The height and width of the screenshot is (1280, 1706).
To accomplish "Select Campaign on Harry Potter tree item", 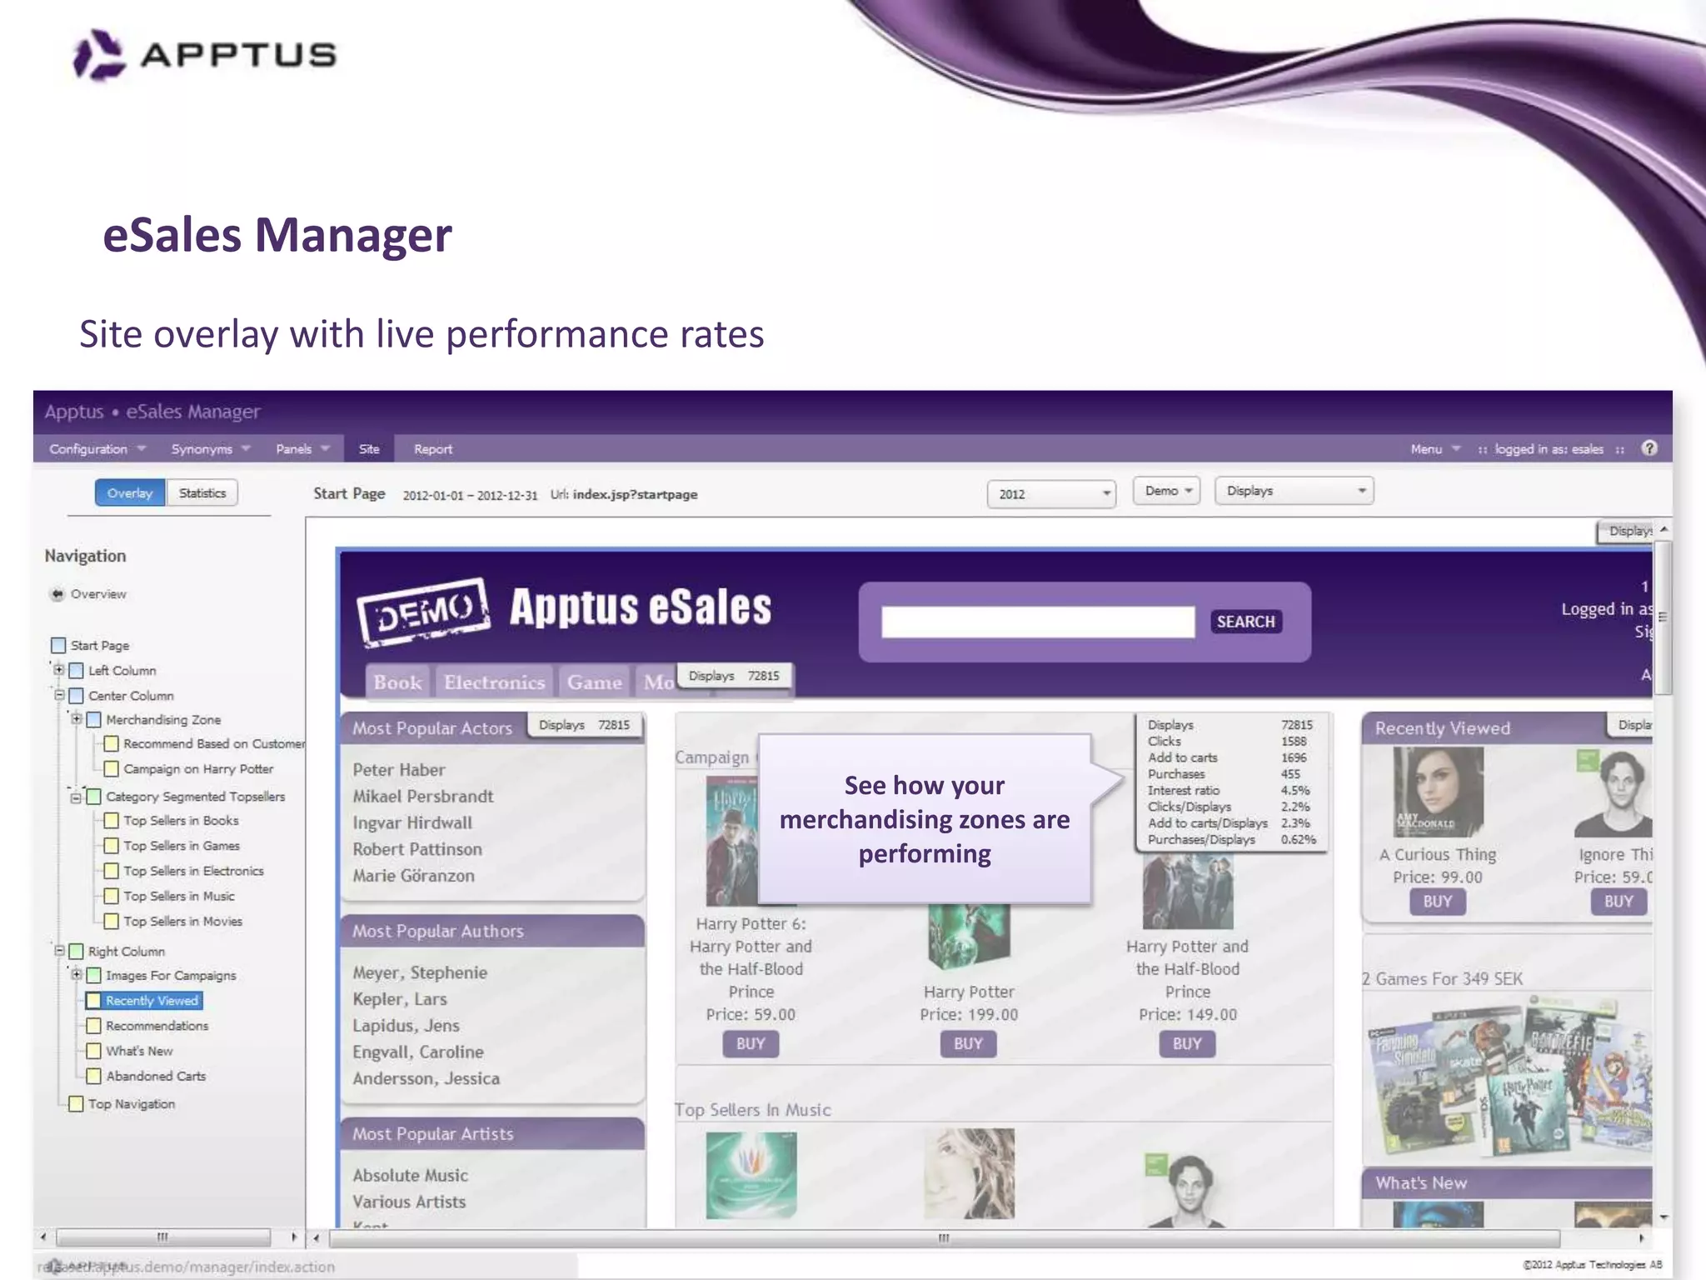I will tap(198, 769).
